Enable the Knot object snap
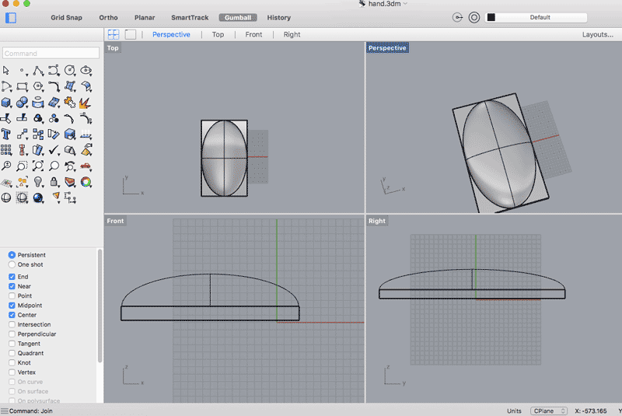 click(12, 362)
